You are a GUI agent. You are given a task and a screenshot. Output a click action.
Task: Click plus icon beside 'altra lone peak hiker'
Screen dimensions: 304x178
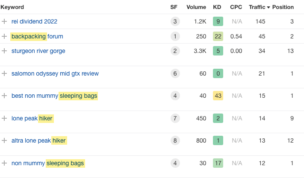click(4, 140)
